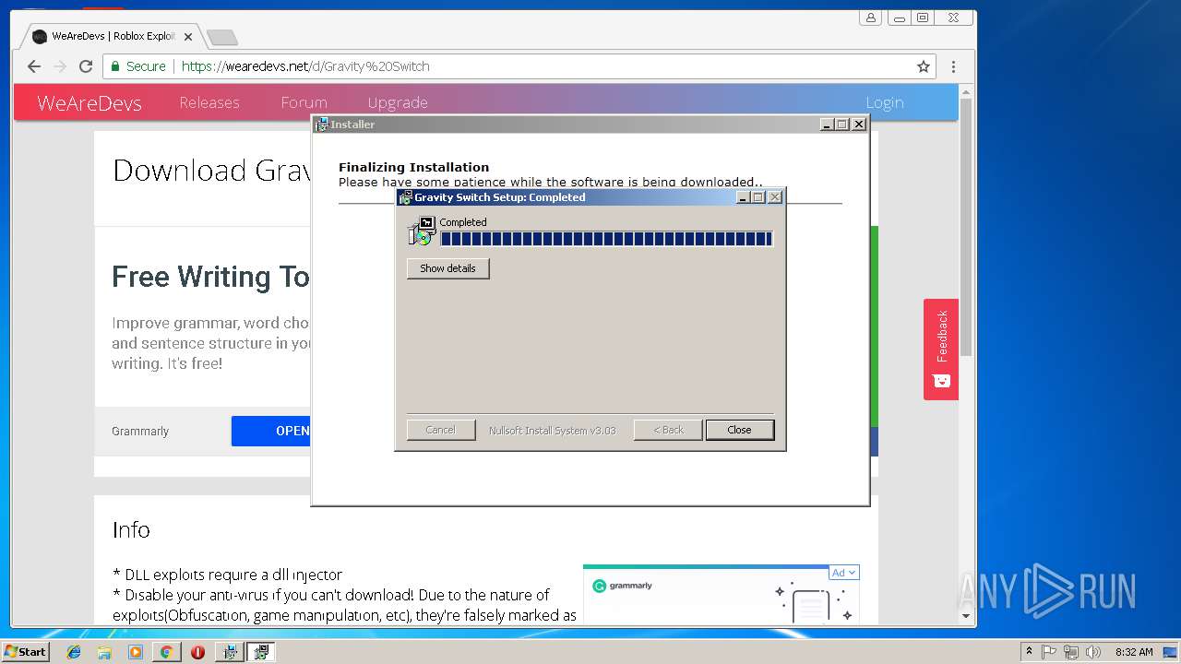Open the Chrome three-dot menu
1181x664 pixels.
(x=953, y=66)
